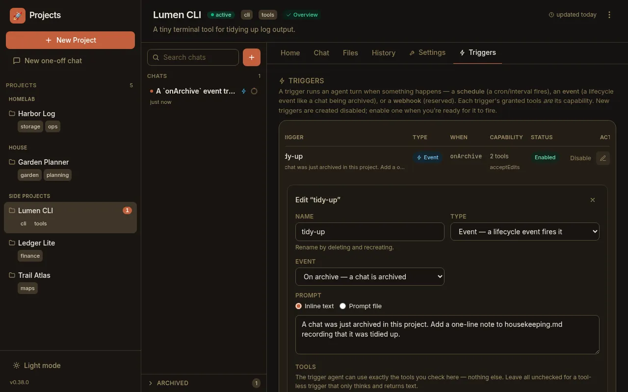The image size is (628, 392).
Task: Open the TYPE dropdown
Action: [x=525, y=232]
